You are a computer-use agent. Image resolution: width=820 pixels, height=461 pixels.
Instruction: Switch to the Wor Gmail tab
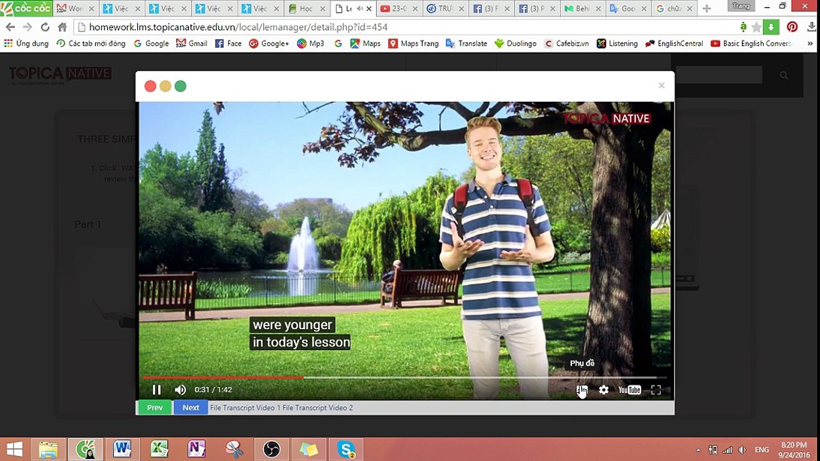pos(75,9)
